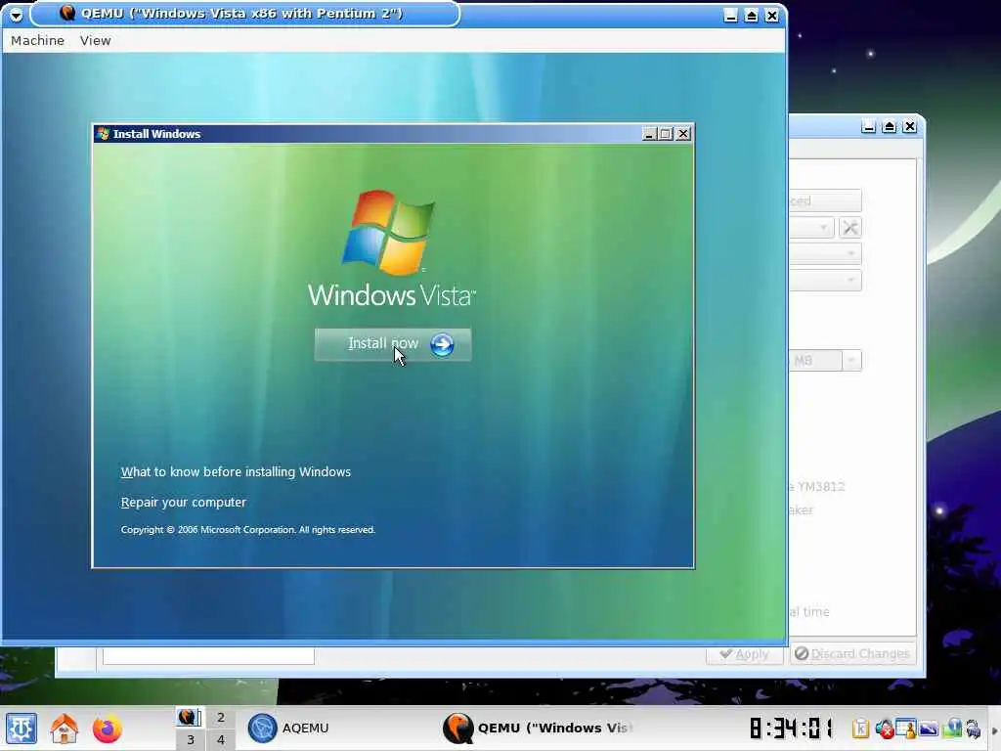Click Apply in the AQEMU window
The image size is (1001, 751).
(x=744, y=654)
